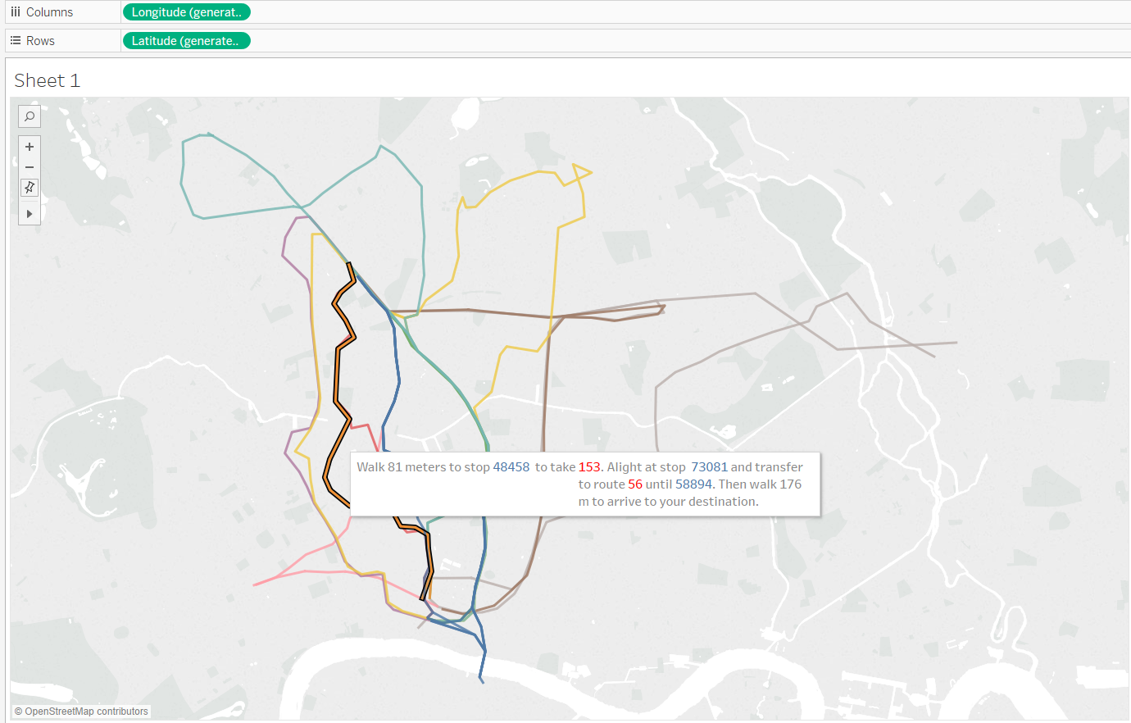This screenshot has height=723, width=1131.
Task: Click the Rows shelf icon
Action: [15, 40]
